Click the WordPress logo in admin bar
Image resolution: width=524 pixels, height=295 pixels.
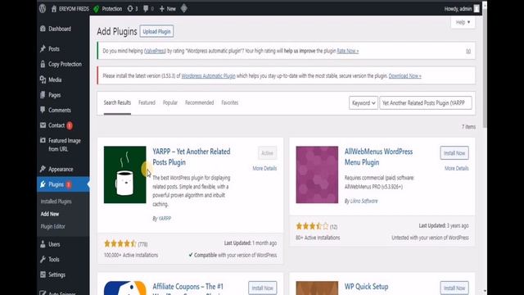pyautogui.click(x=43, y=9)
